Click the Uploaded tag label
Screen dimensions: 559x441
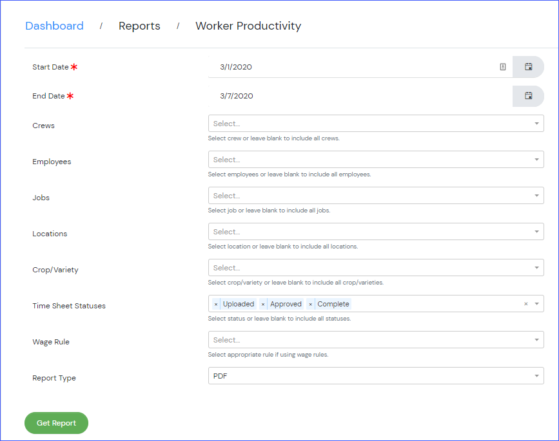tap(239, 304)
